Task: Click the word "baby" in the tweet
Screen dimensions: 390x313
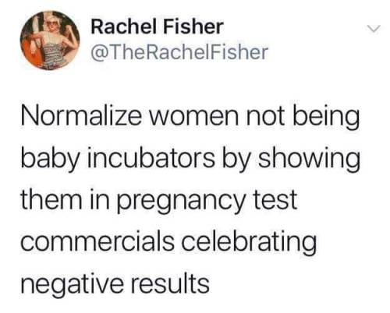Action: (50, 160)
